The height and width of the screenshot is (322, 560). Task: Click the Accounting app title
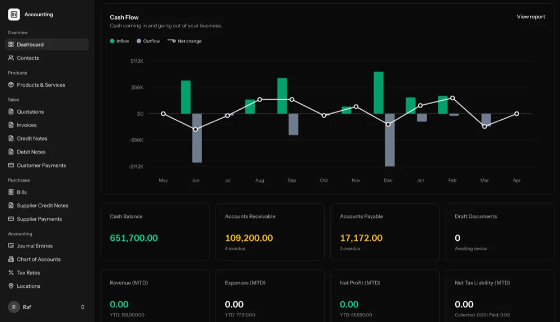39,14
